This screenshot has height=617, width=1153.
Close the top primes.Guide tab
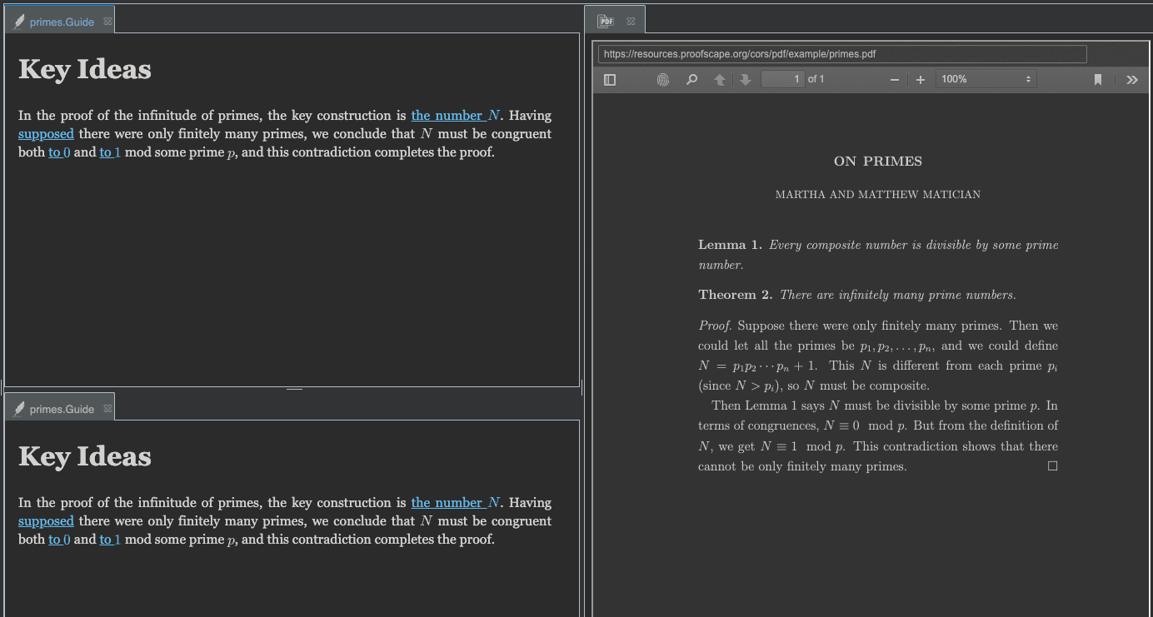point(107,22)
